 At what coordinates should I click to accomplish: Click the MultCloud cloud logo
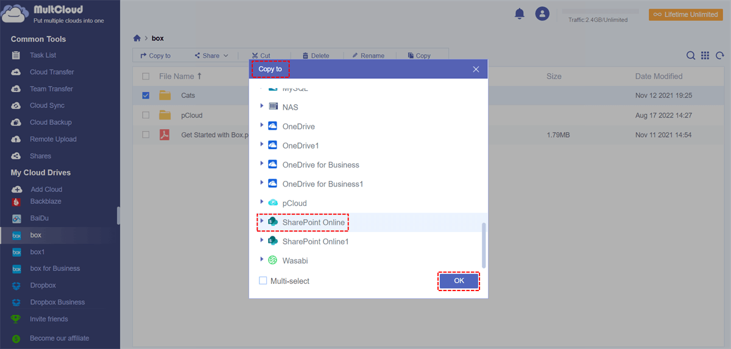click(x=15, y=15)
